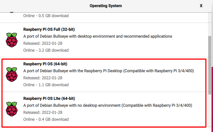Screen dimensions: 213x132
Task: Click the raspberry icon for Raspberry Pi OS (64-bit)
Action: (x=12, y=75)
